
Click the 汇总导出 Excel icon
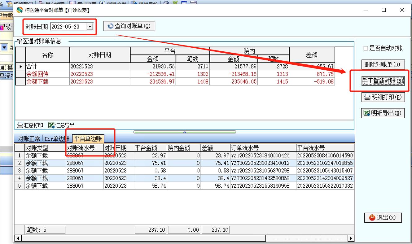pos(51,125)
